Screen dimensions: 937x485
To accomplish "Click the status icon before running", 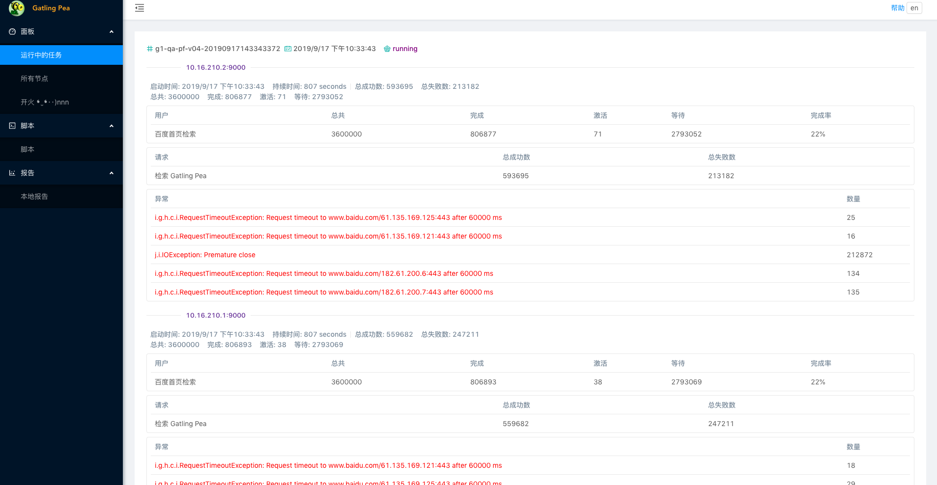I will tap(387, 49).
